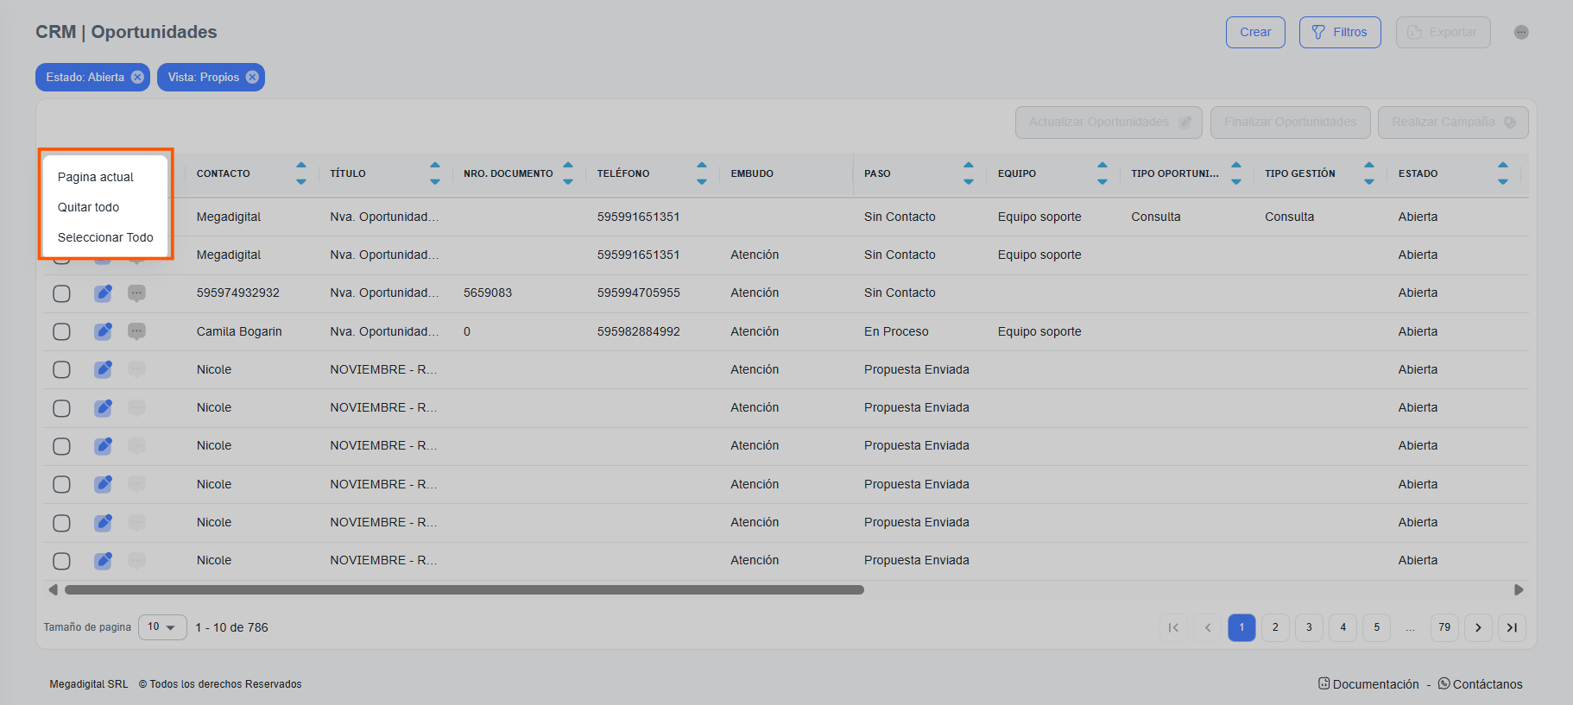Choose Seleccionar Todo menu option
Screen dimensions: 1573x705
tap(105, 237)
